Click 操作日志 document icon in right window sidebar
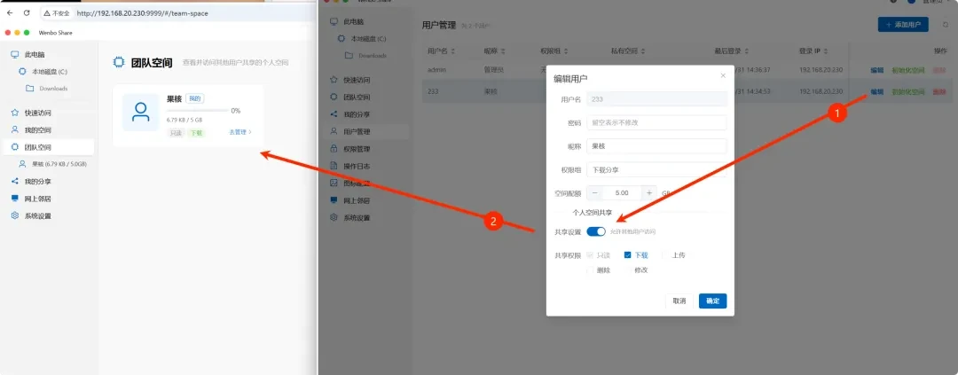This screenshot has height=375, width=958. [x=334, y=166]
